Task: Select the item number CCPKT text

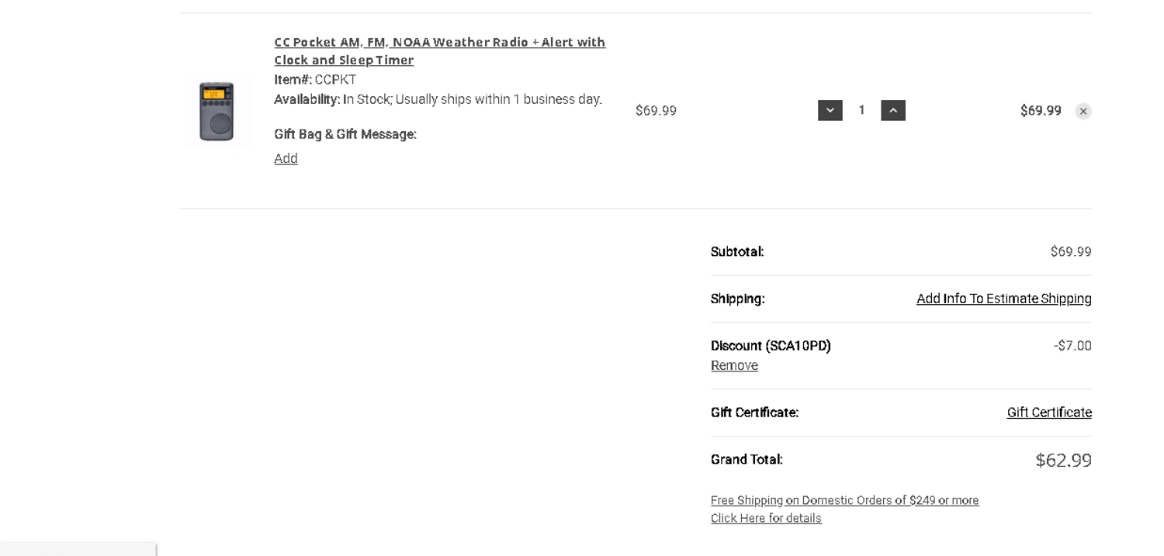Action: [x=335, y=79]
